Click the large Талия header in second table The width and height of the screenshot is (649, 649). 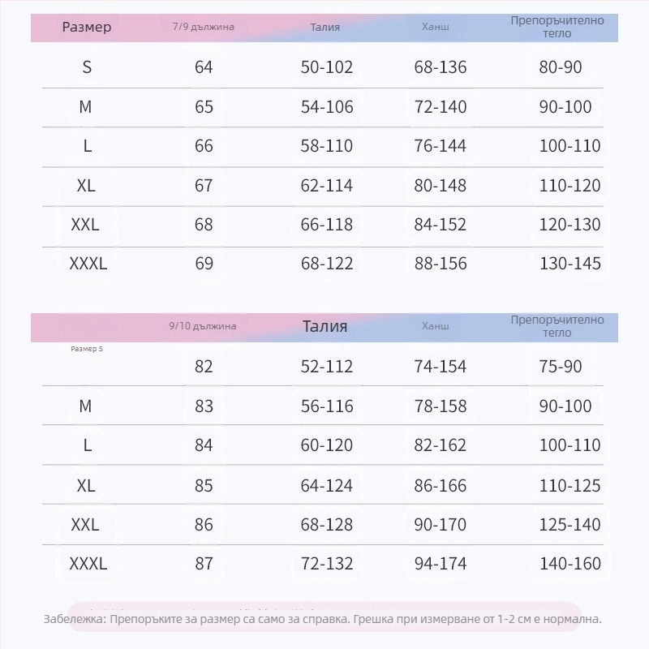[x=325, y=326]
